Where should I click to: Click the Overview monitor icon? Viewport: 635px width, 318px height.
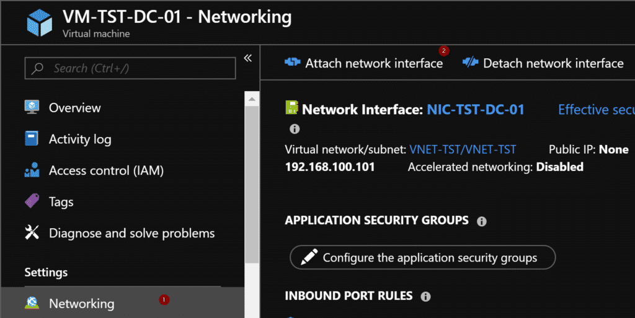pyautogui.click(x=32, y=107)
